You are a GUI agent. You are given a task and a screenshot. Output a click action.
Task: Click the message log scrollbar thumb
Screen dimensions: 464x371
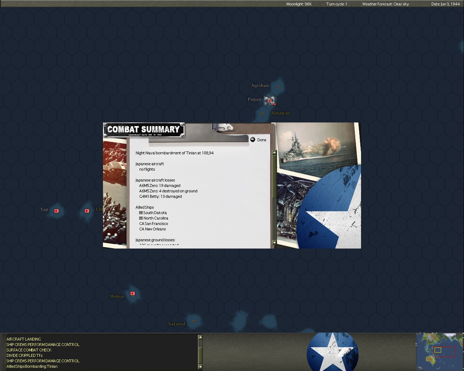(200, 355)
